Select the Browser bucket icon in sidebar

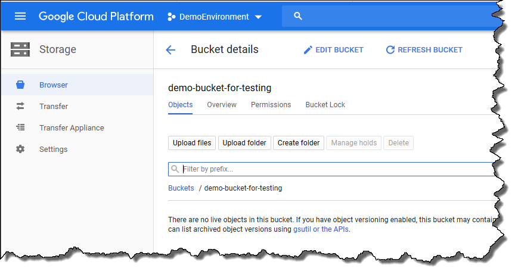tap(20, 85)
